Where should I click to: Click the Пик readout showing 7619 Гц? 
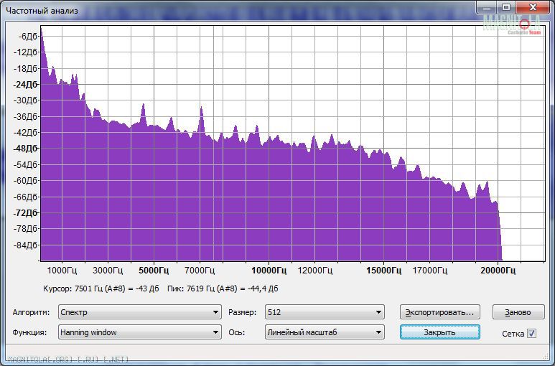click(223, 288)
